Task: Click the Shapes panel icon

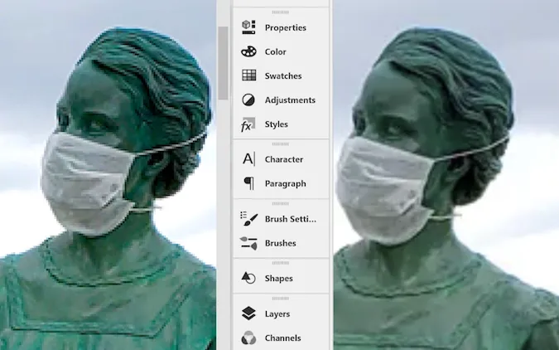Action: 248,278
